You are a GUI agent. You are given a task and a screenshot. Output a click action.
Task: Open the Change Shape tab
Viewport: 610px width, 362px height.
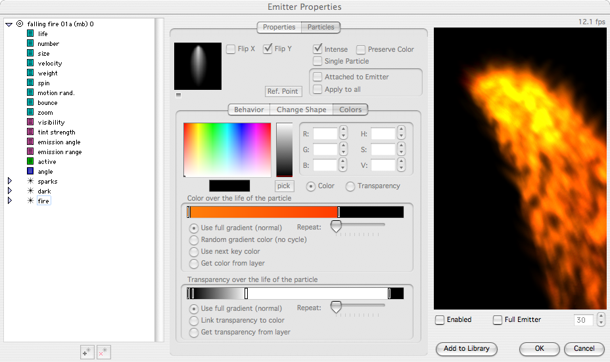pyautogui.click(x=302, y=110)
